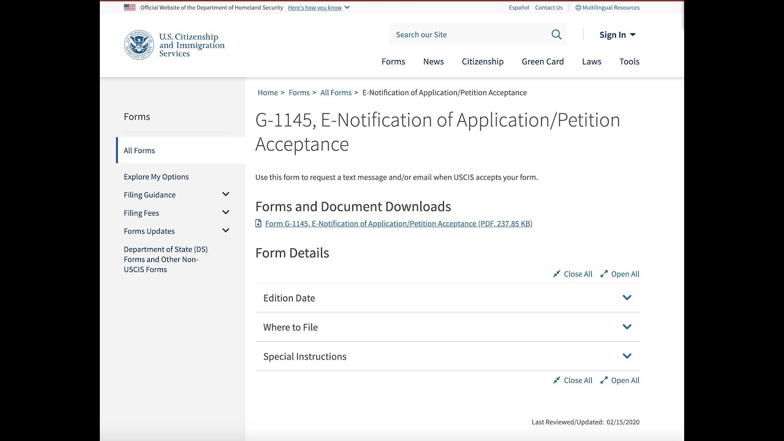Click the globe icon beside Multilingual Resources

point(578,8)
